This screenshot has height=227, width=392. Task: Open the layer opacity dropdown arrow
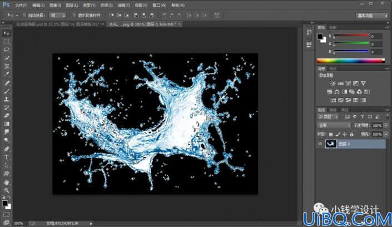click(x=386, y=125)
